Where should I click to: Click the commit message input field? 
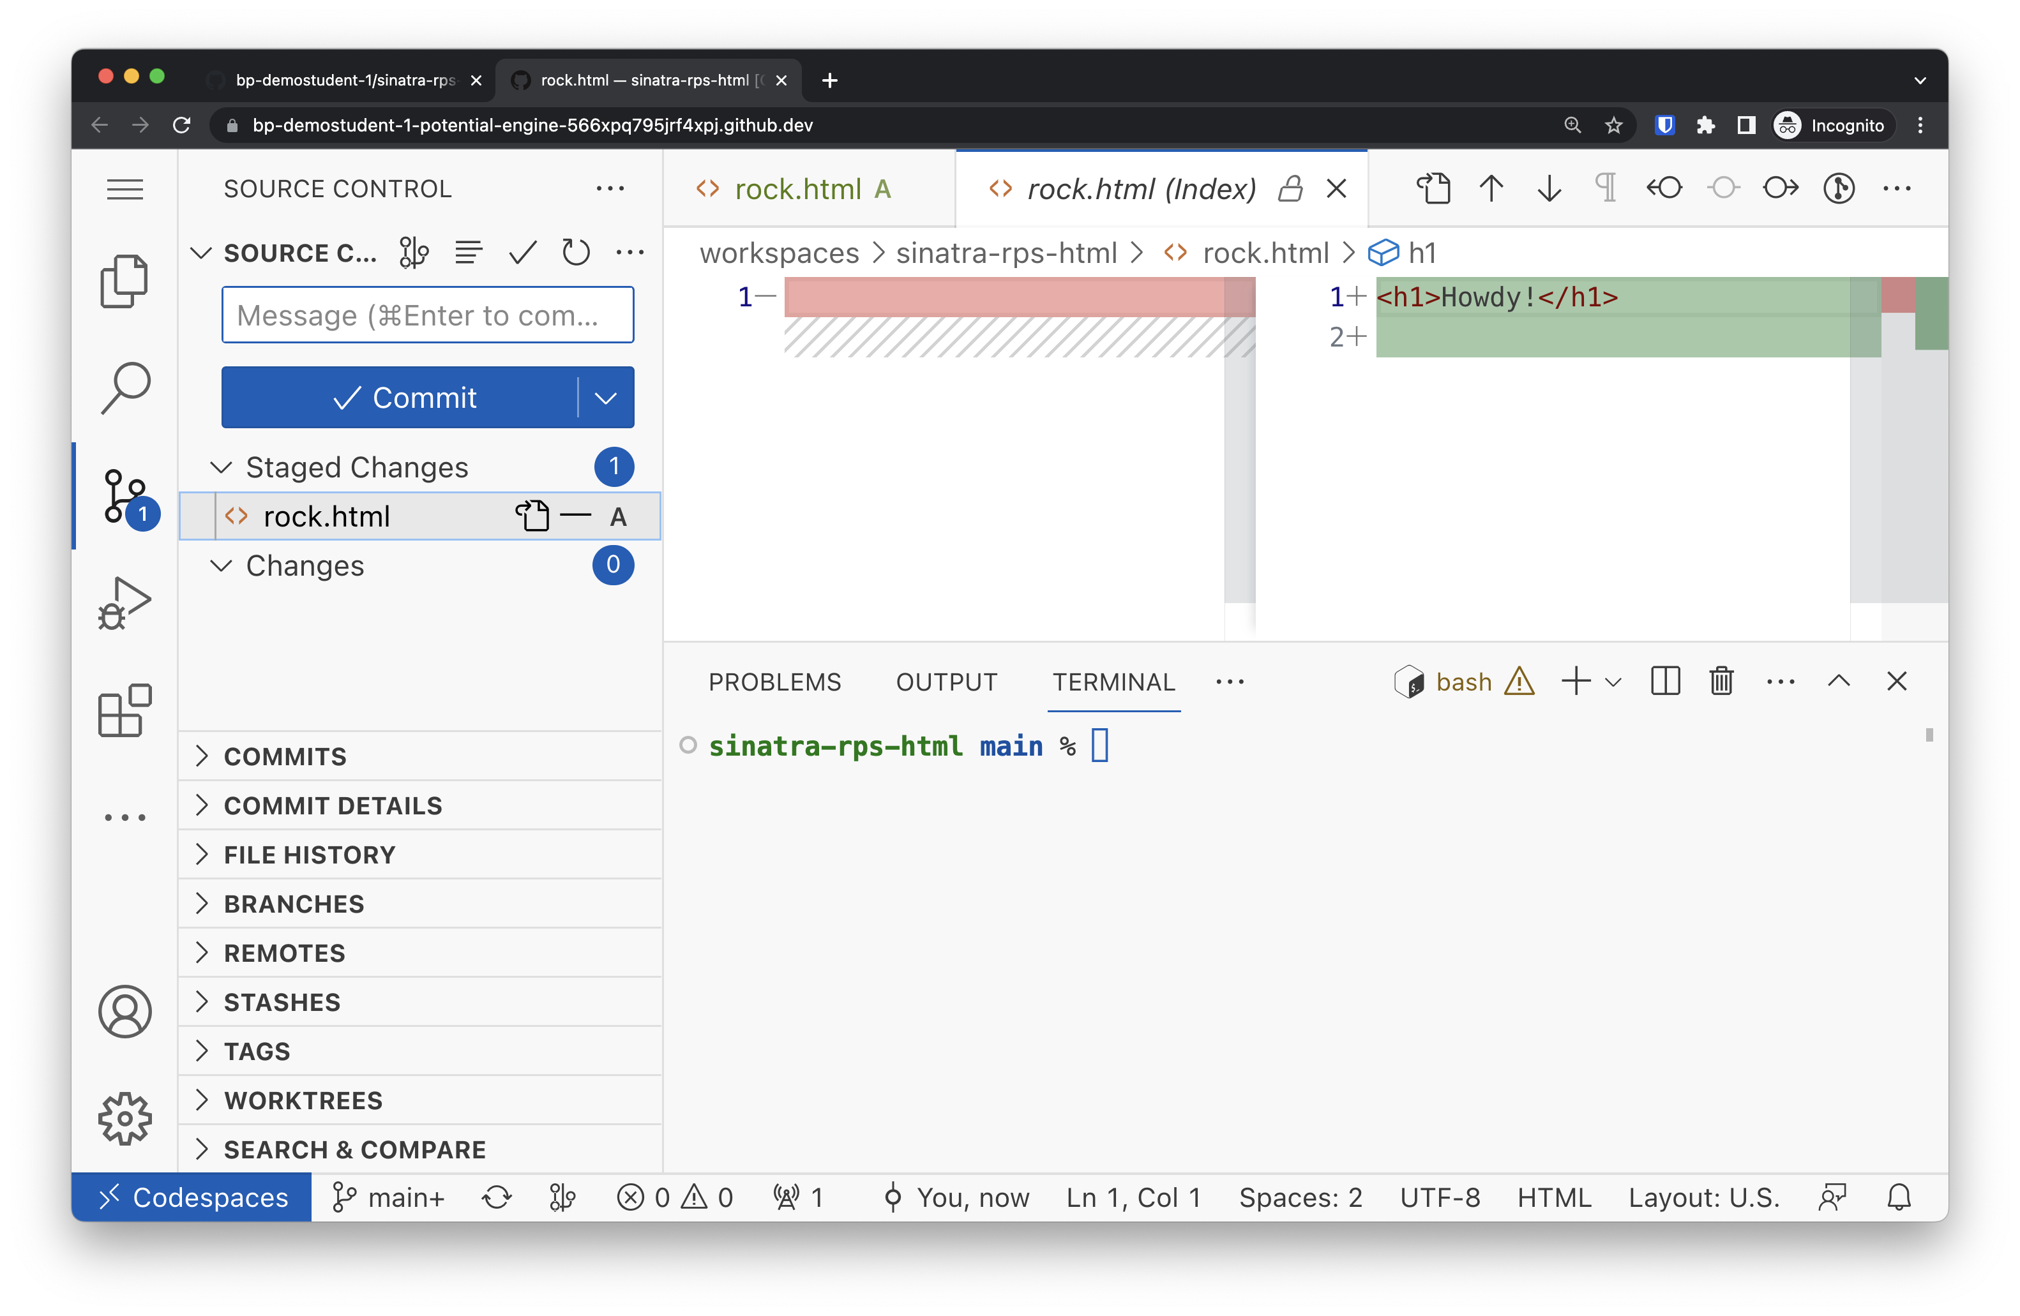(427, 315)
